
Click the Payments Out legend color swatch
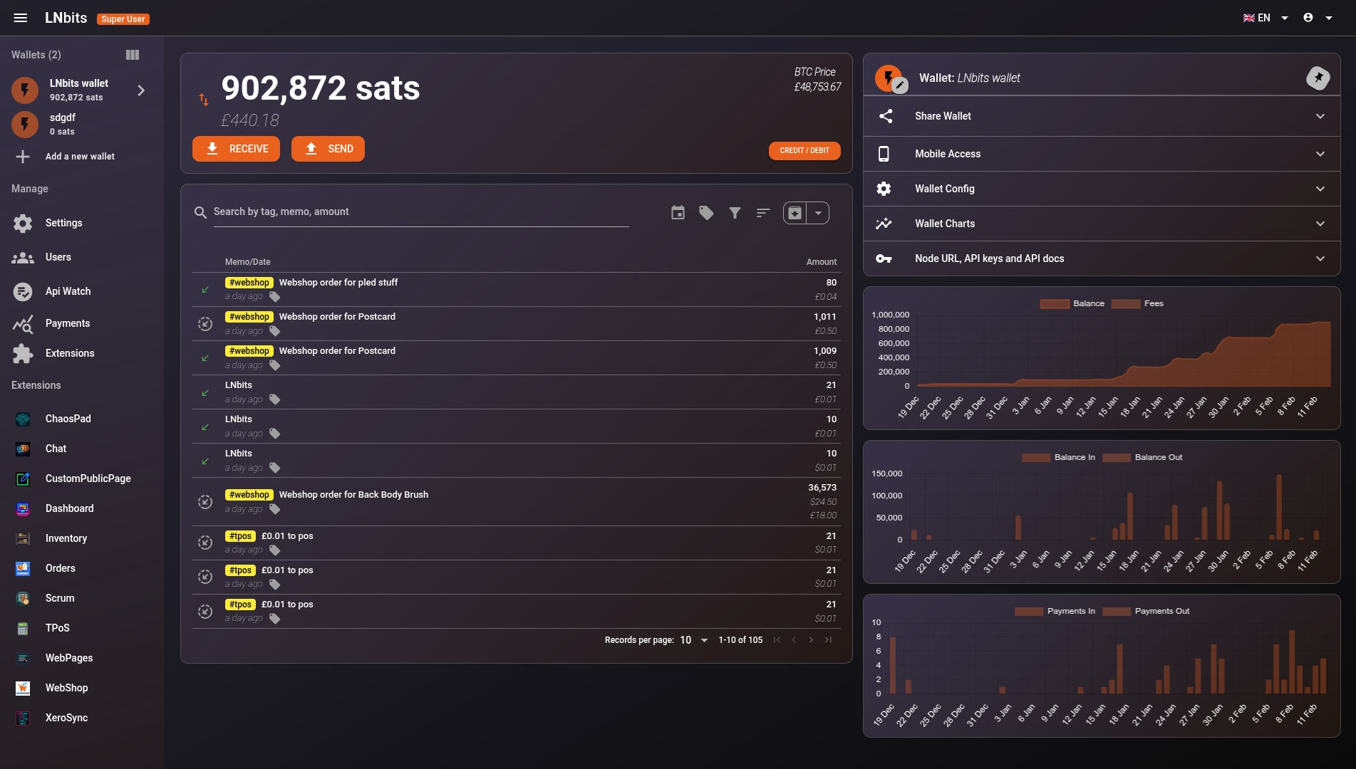click(1117, 611)
